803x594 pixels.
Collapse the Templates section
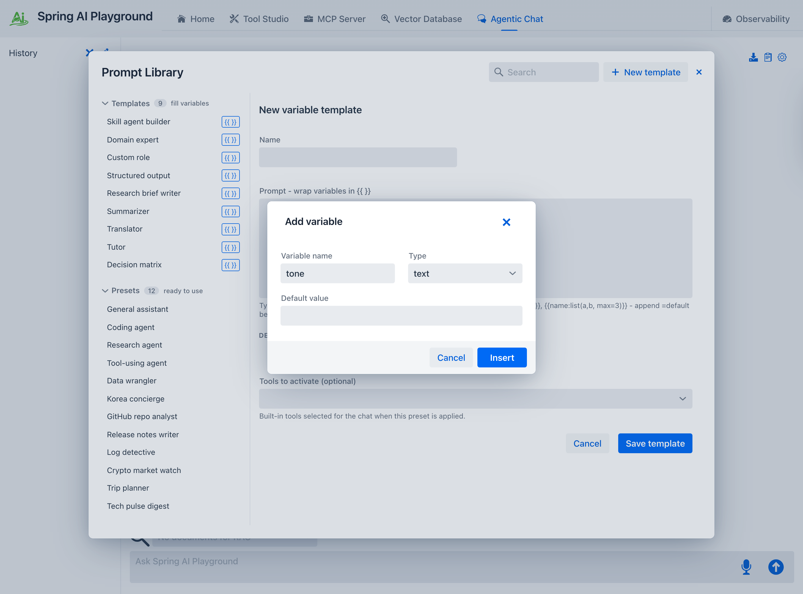coord(105,103)
